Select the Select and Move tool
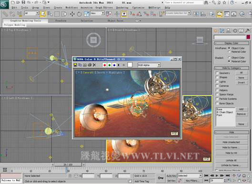Viewport: 252px width, 184px height. (72, 14)
